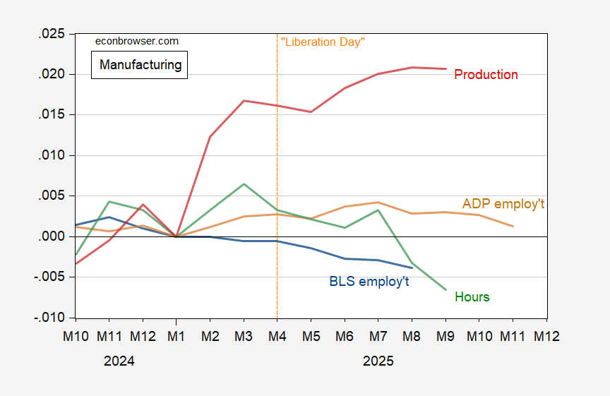Click the M4 tick on the x-axis

click(x=277, y=337)
